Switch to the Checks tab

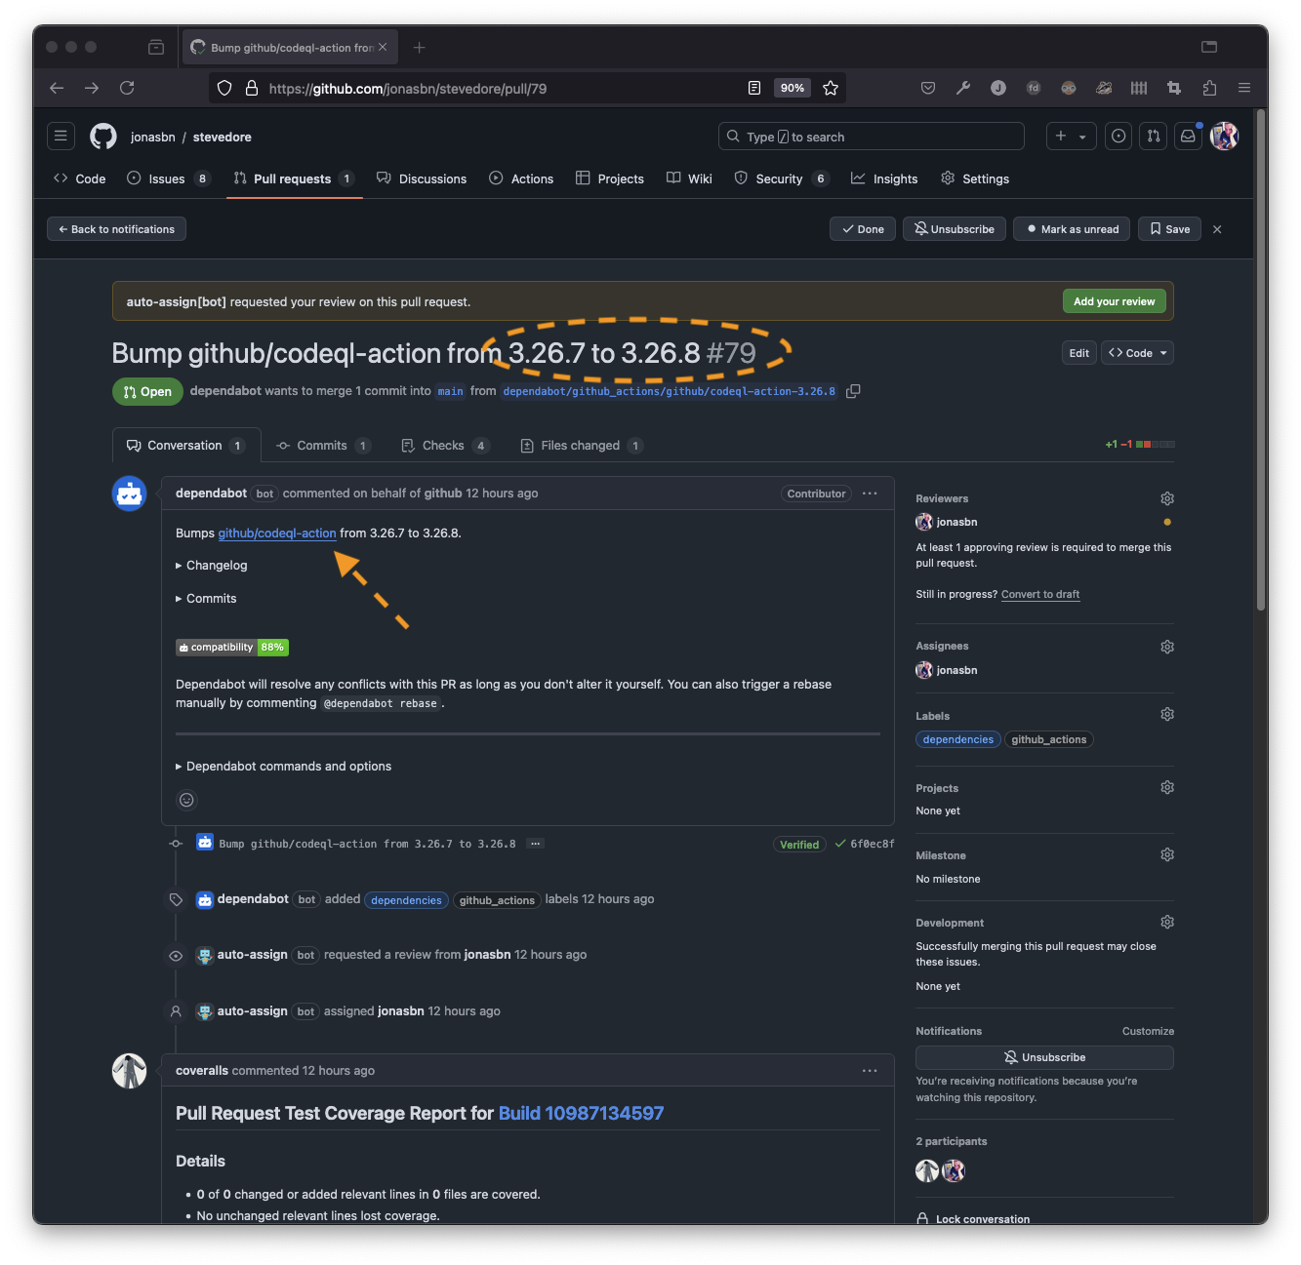[x=444, y=446]
